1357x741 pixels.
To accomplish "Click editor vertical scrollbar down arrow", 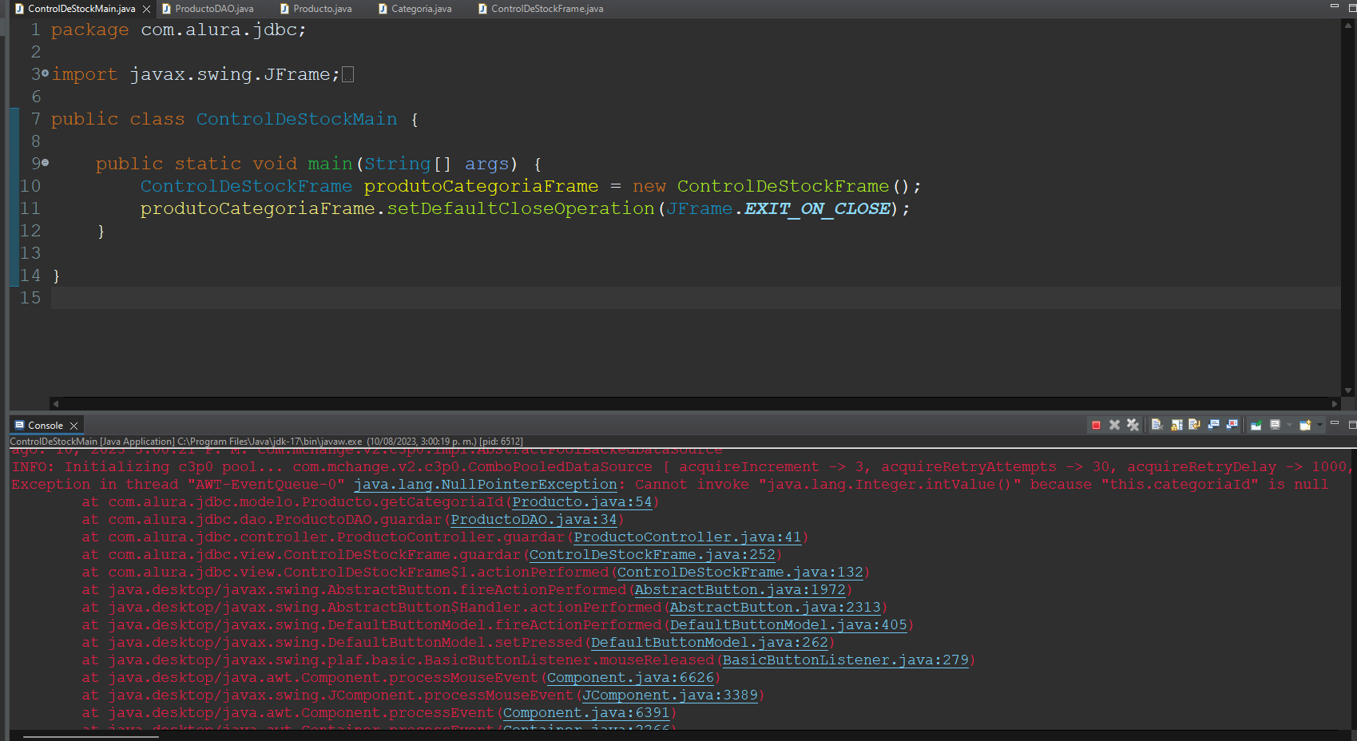I will pos(1348,390).
